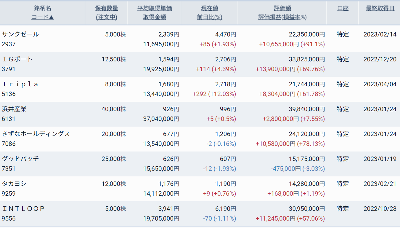
Task: Click gain +10,580,000円 (+78.13%)
Action: coord(290,144)
